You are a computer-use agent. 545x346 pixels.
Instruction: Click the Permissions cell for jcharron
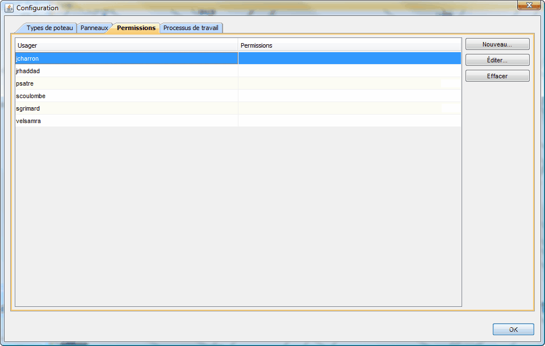point(349,58)
